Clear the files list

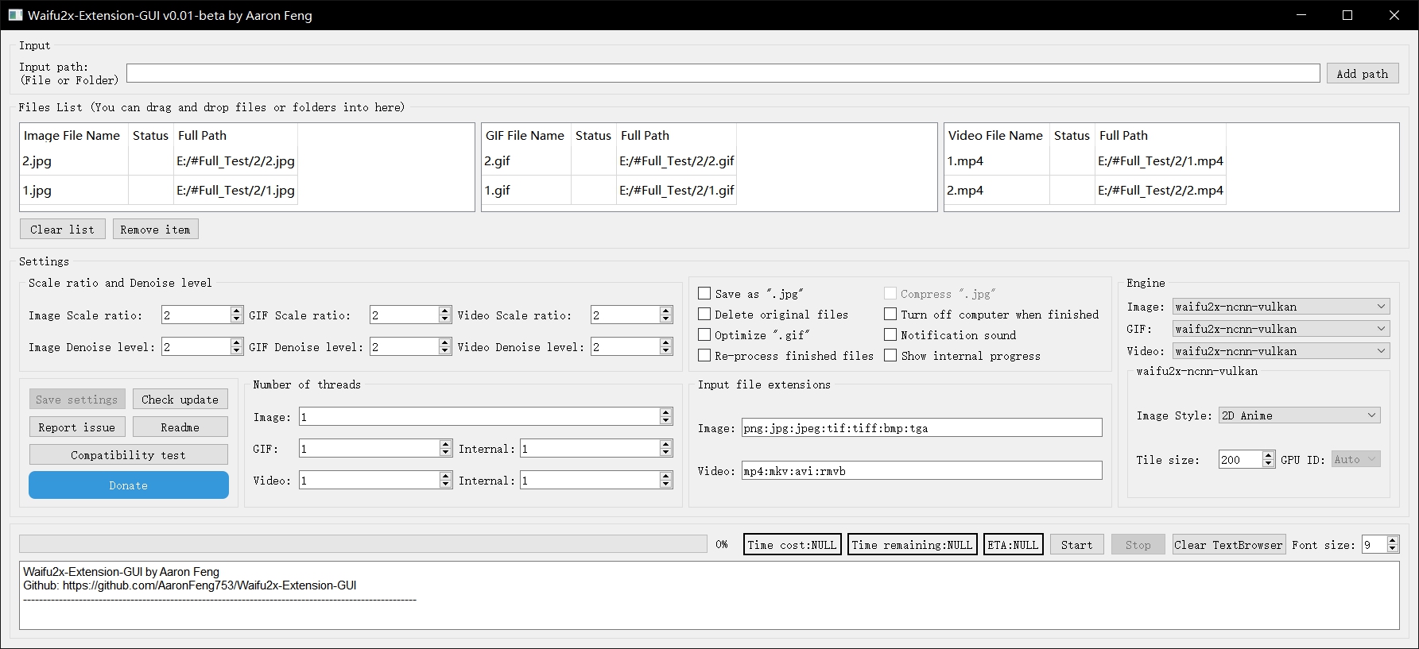tap(62, 230)
